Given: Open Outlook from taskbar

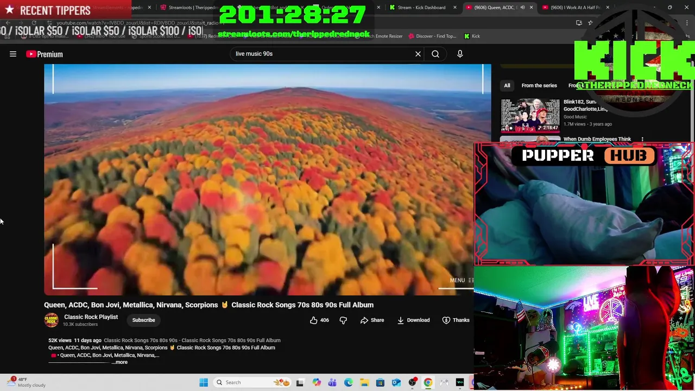Looking at the screenshot, I should tap(396, 382).
